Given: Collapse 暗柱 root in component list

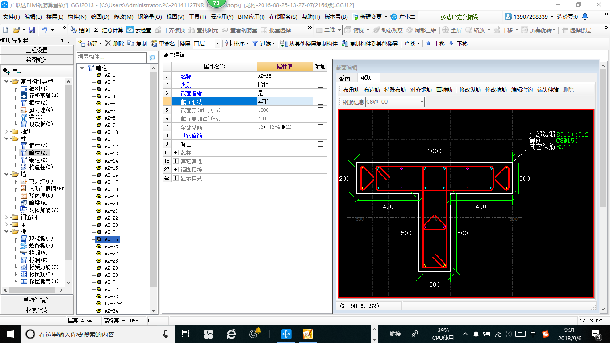Looking at the screenshot, I should point(82,68).
